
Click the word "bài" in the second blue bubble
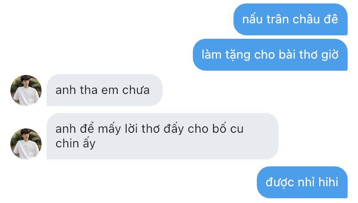tap(286, 55)
